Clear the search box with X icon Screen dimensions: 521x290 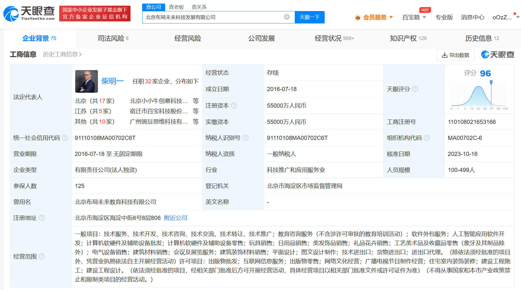coord(287,17)
